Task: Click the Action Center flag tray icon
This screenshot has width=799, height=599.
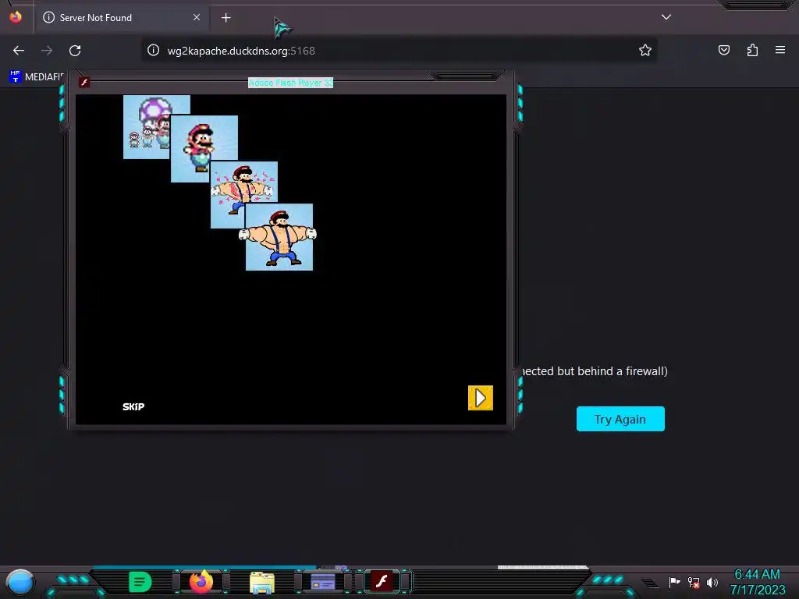Action: (x=674, y=582)
